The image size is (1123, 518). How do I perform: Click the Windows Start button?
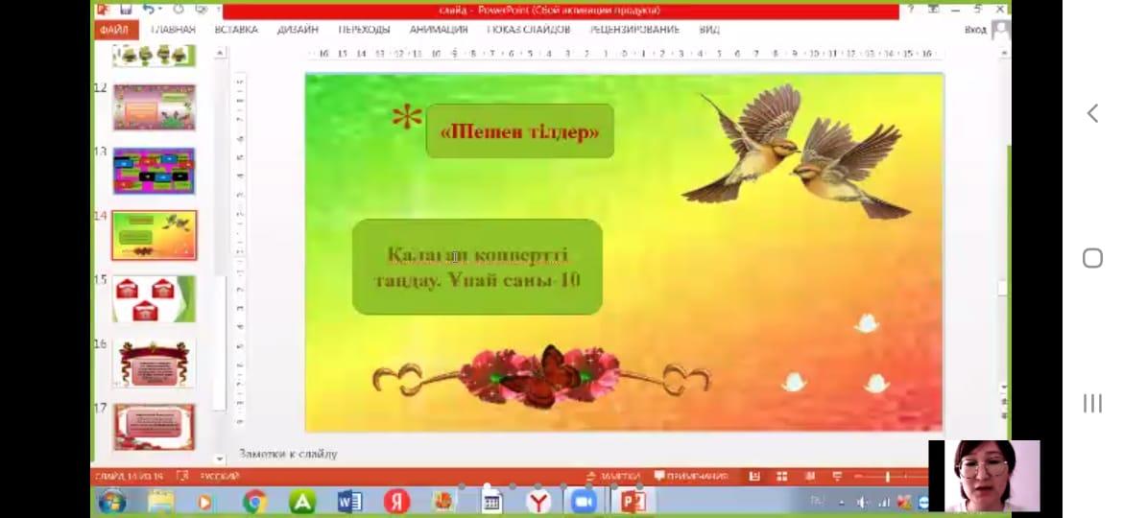point(111,502)
